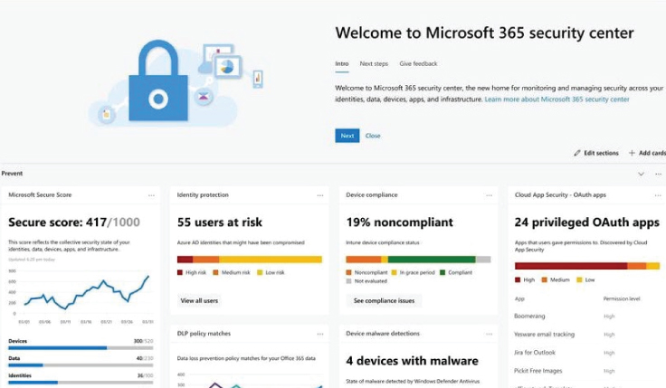Open the Give feedback tab
666x388 pixels.
418,63
